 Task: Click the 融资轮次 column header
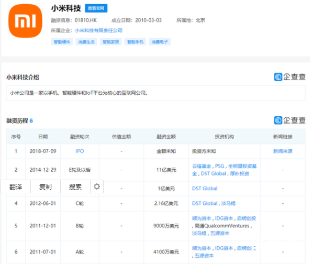click(x=80, y=137)
